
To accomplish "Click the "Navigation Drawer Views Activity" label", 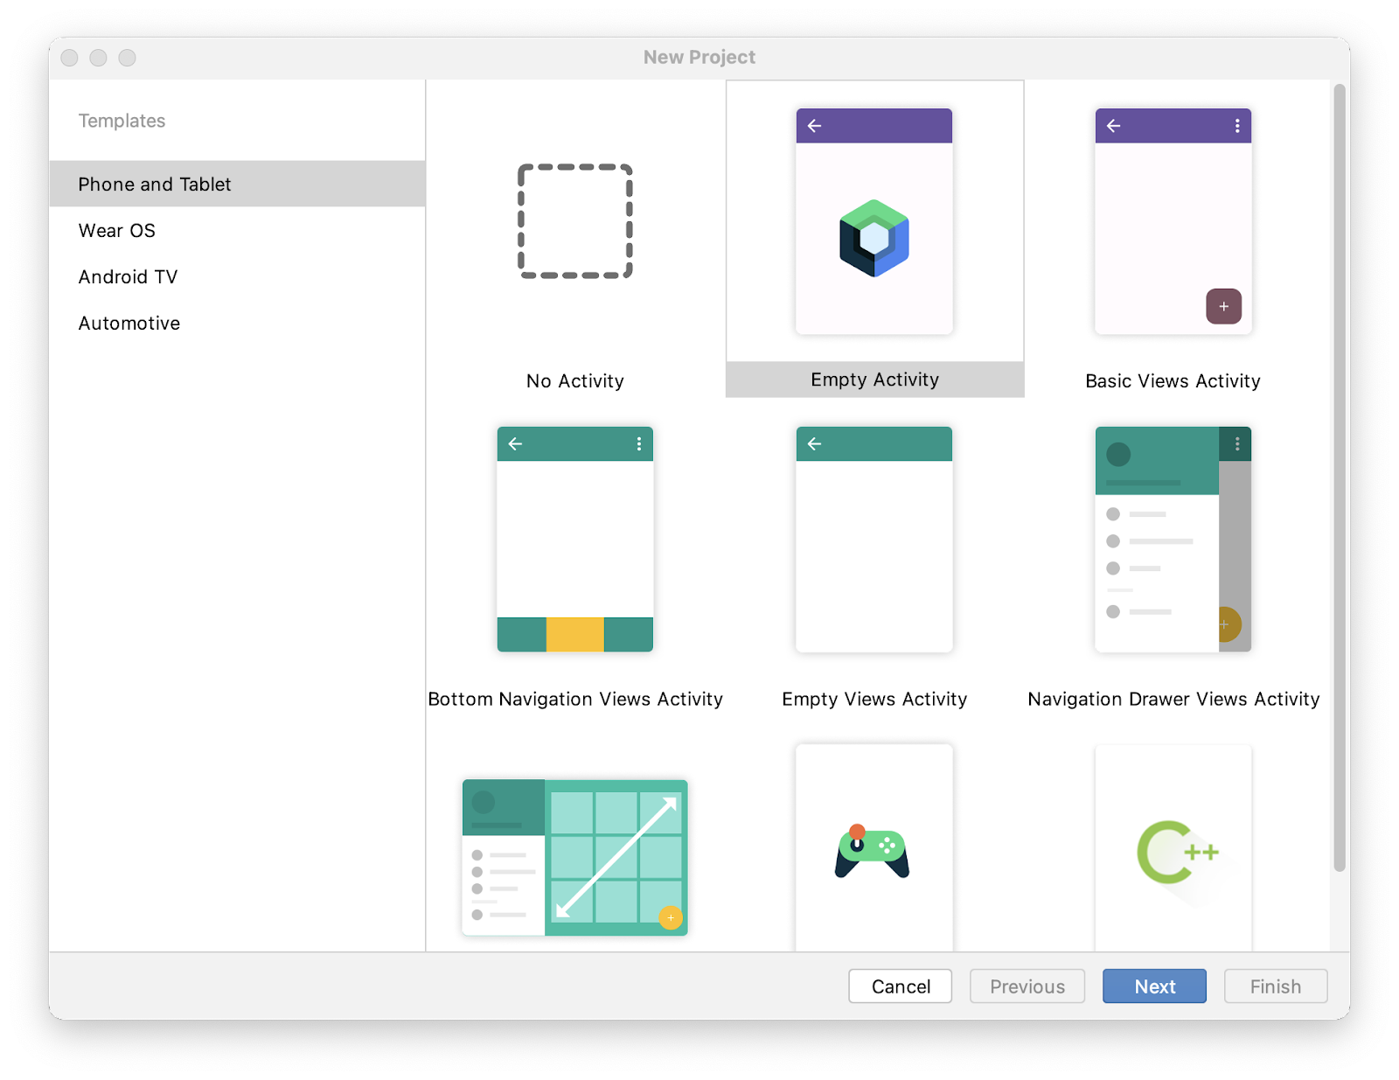I will 1173,700.
